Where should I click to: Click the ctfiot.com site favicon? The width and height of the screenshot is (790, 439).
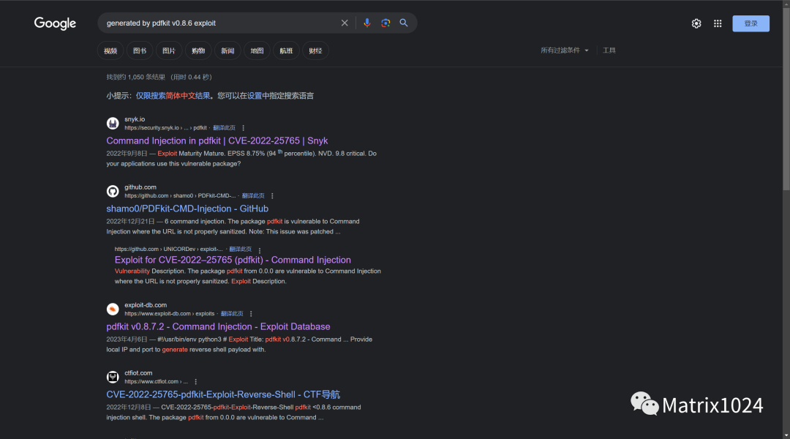113,377
